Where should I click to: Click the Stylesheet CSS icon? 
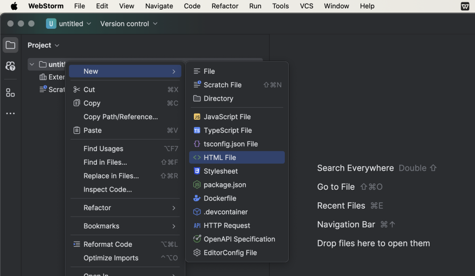197,171
